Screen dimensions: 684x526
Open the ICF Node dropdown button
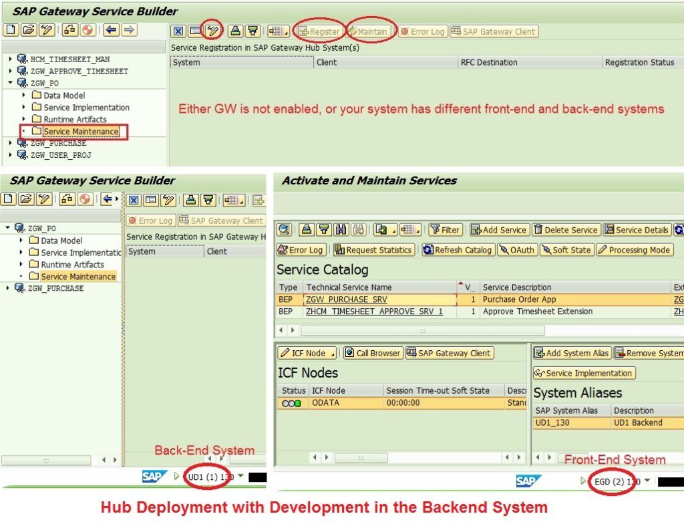[307, 353]
